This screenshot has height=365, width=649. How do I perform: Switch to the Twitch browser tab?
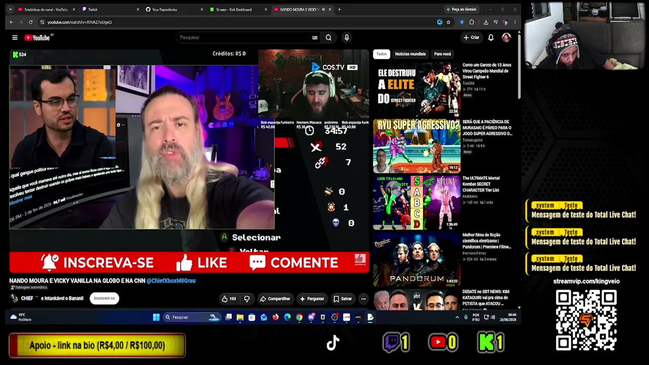pos(109,10)
